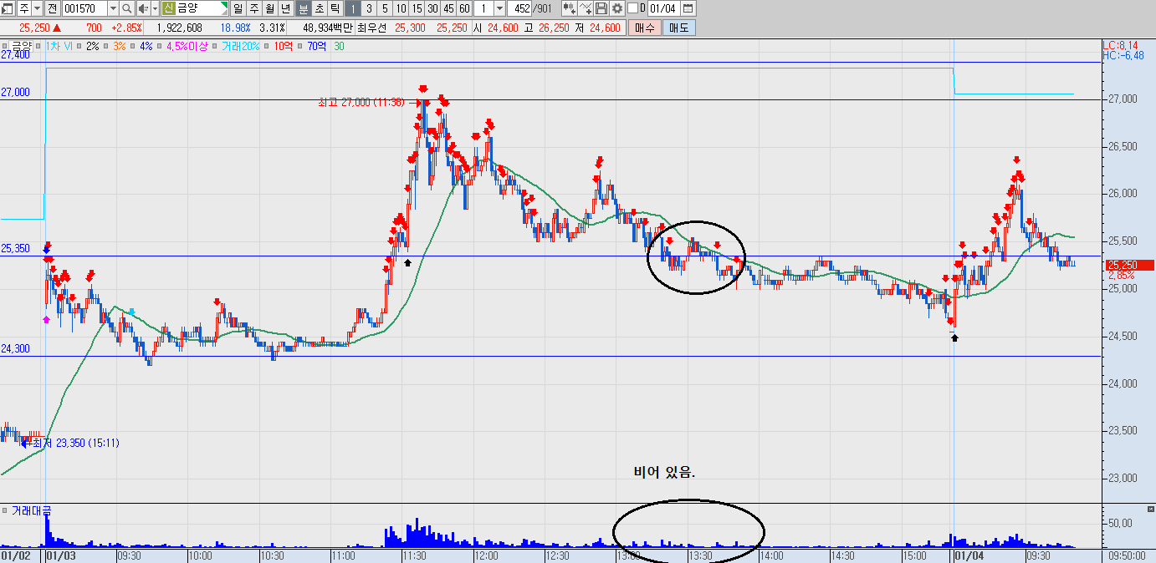
Task: Select the 초 second period
Action: click(319, 8)
